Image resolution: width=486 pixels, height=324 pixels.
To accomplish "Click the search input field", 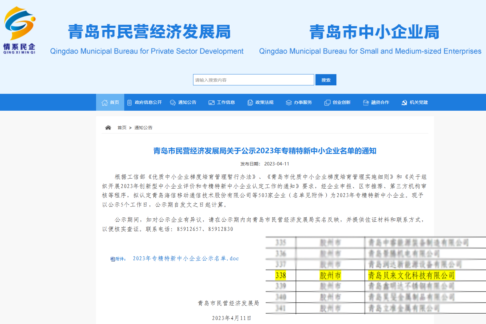I will 253,80.
